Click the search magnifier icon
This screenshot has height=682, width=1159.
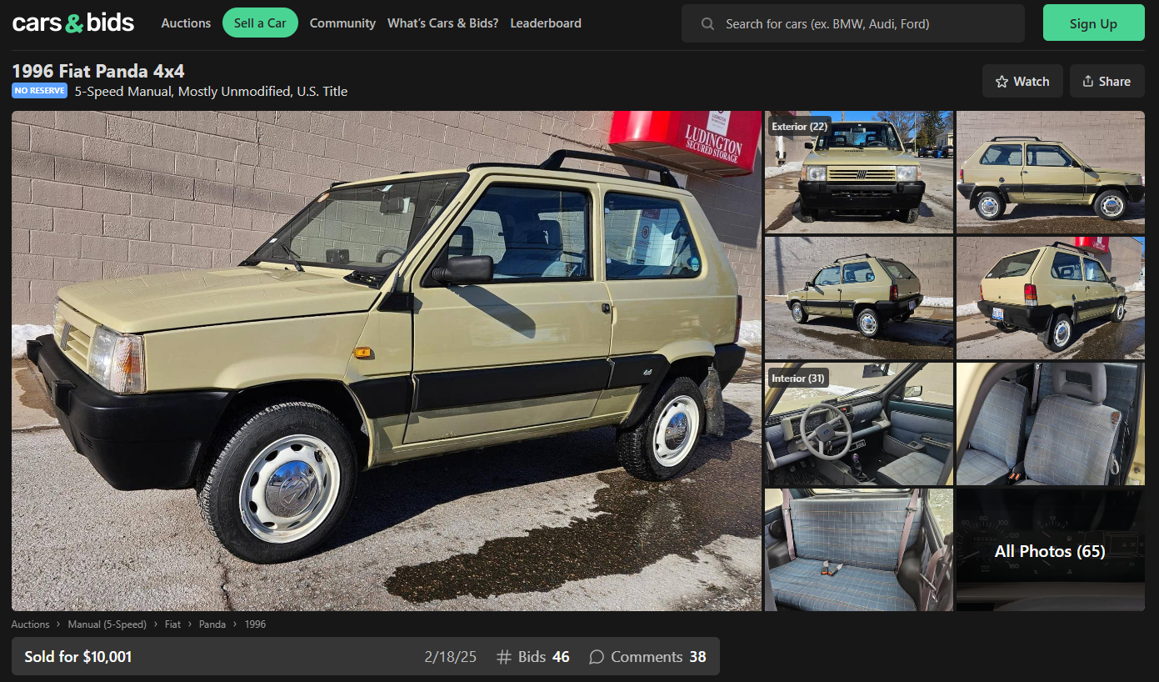click(x=707, y=23)
